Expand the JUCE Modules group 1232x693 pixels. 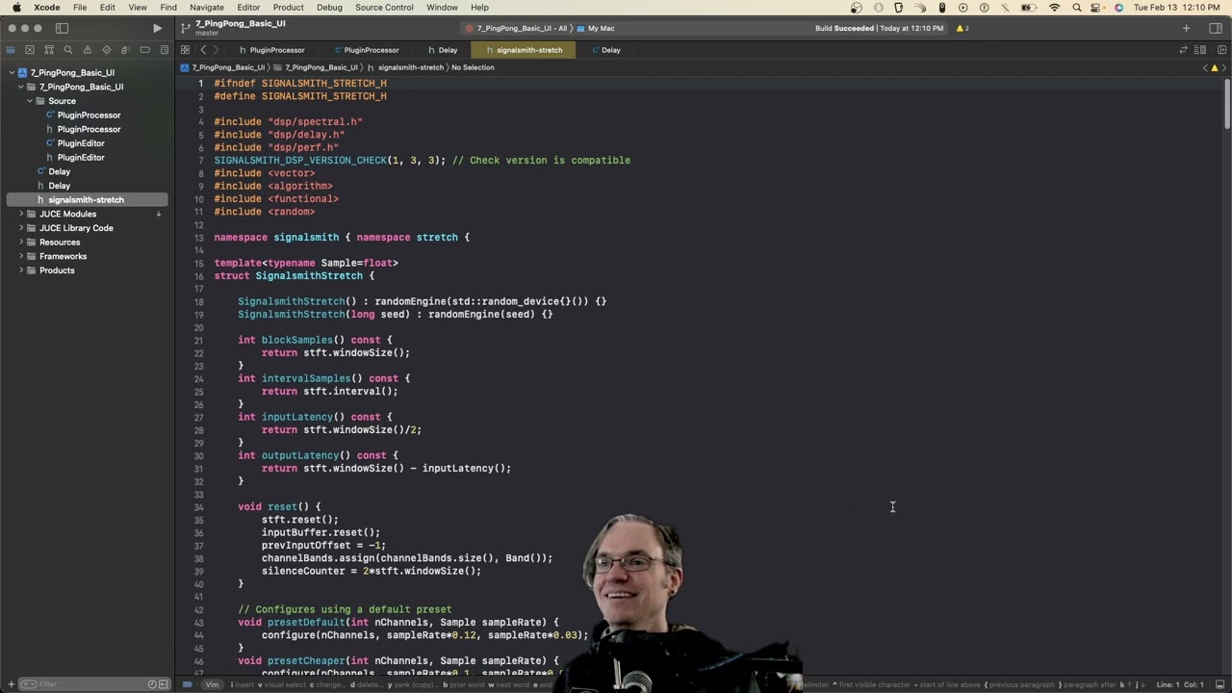point(21,214)
